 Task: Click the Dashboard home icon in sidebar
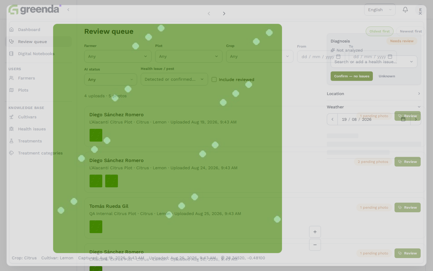tap(11, 30)
